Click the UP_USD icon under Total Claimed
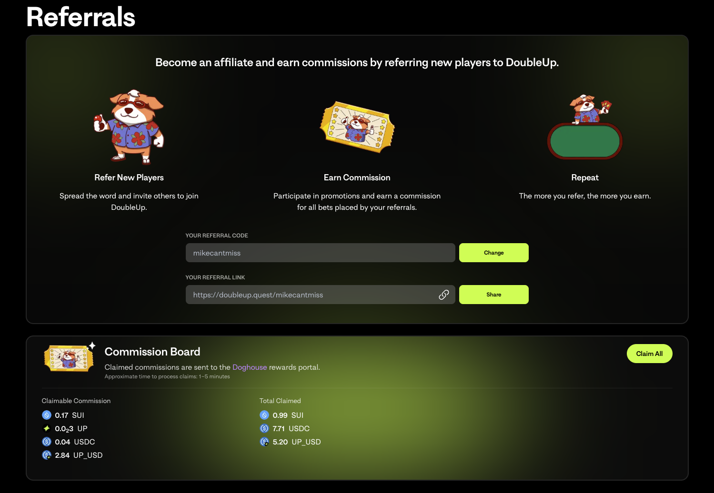714x493 pixels. pyautogui.click(x=264, y=442)
